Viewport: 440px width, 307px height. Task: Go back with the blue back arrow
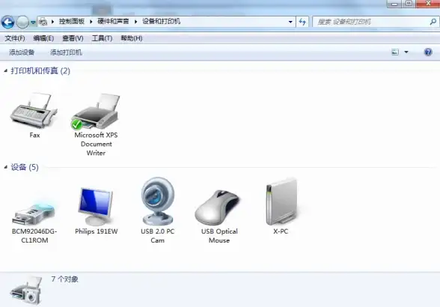click(x=7, y=22)
